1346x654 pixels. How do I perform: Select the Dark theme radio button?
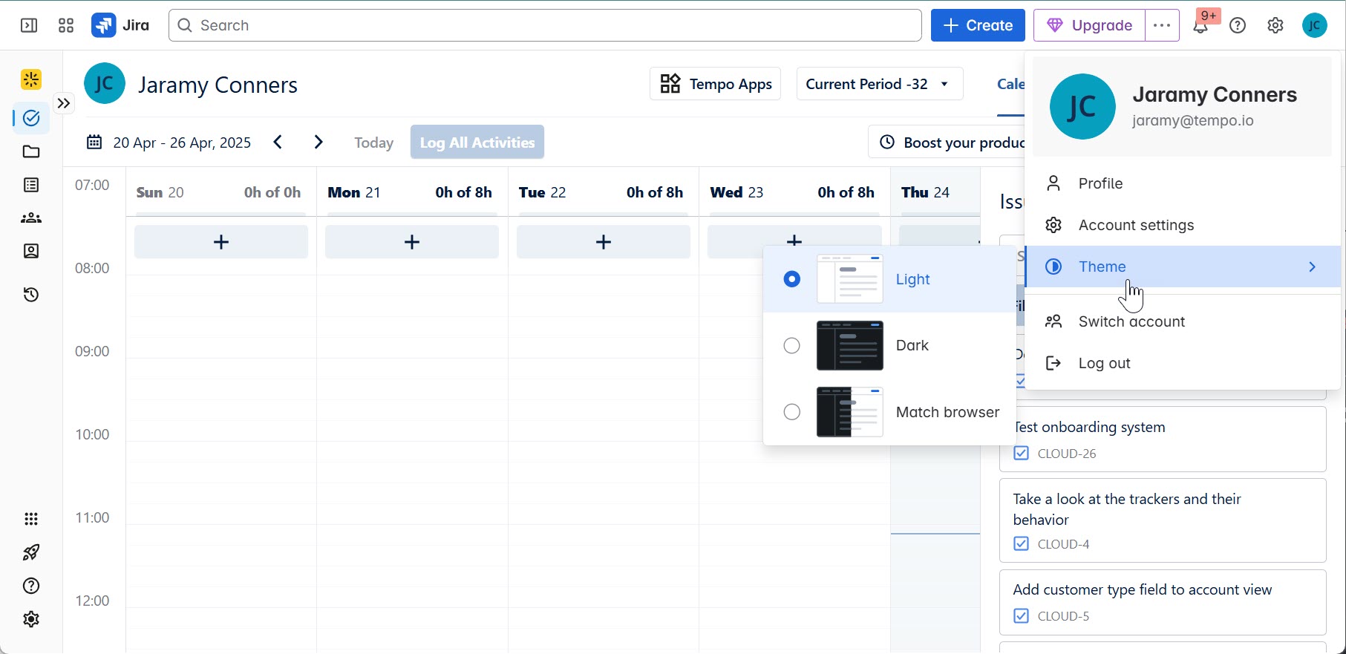(x=792, y=346)
